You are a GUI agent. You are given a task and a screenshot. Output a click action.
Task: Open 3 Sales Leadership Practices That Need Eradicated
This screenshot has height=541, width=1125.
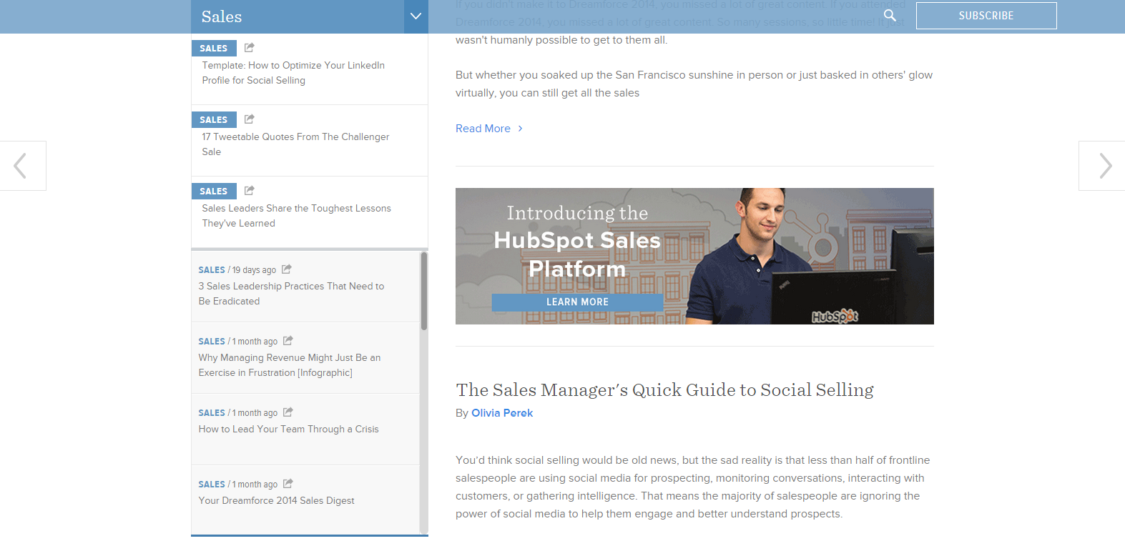click(x=291, y=294)
